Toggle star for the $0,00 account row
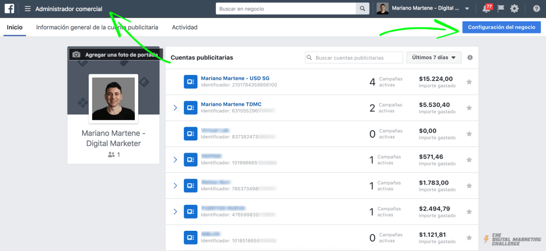The image size is (546, 251). tap(469, 134)
